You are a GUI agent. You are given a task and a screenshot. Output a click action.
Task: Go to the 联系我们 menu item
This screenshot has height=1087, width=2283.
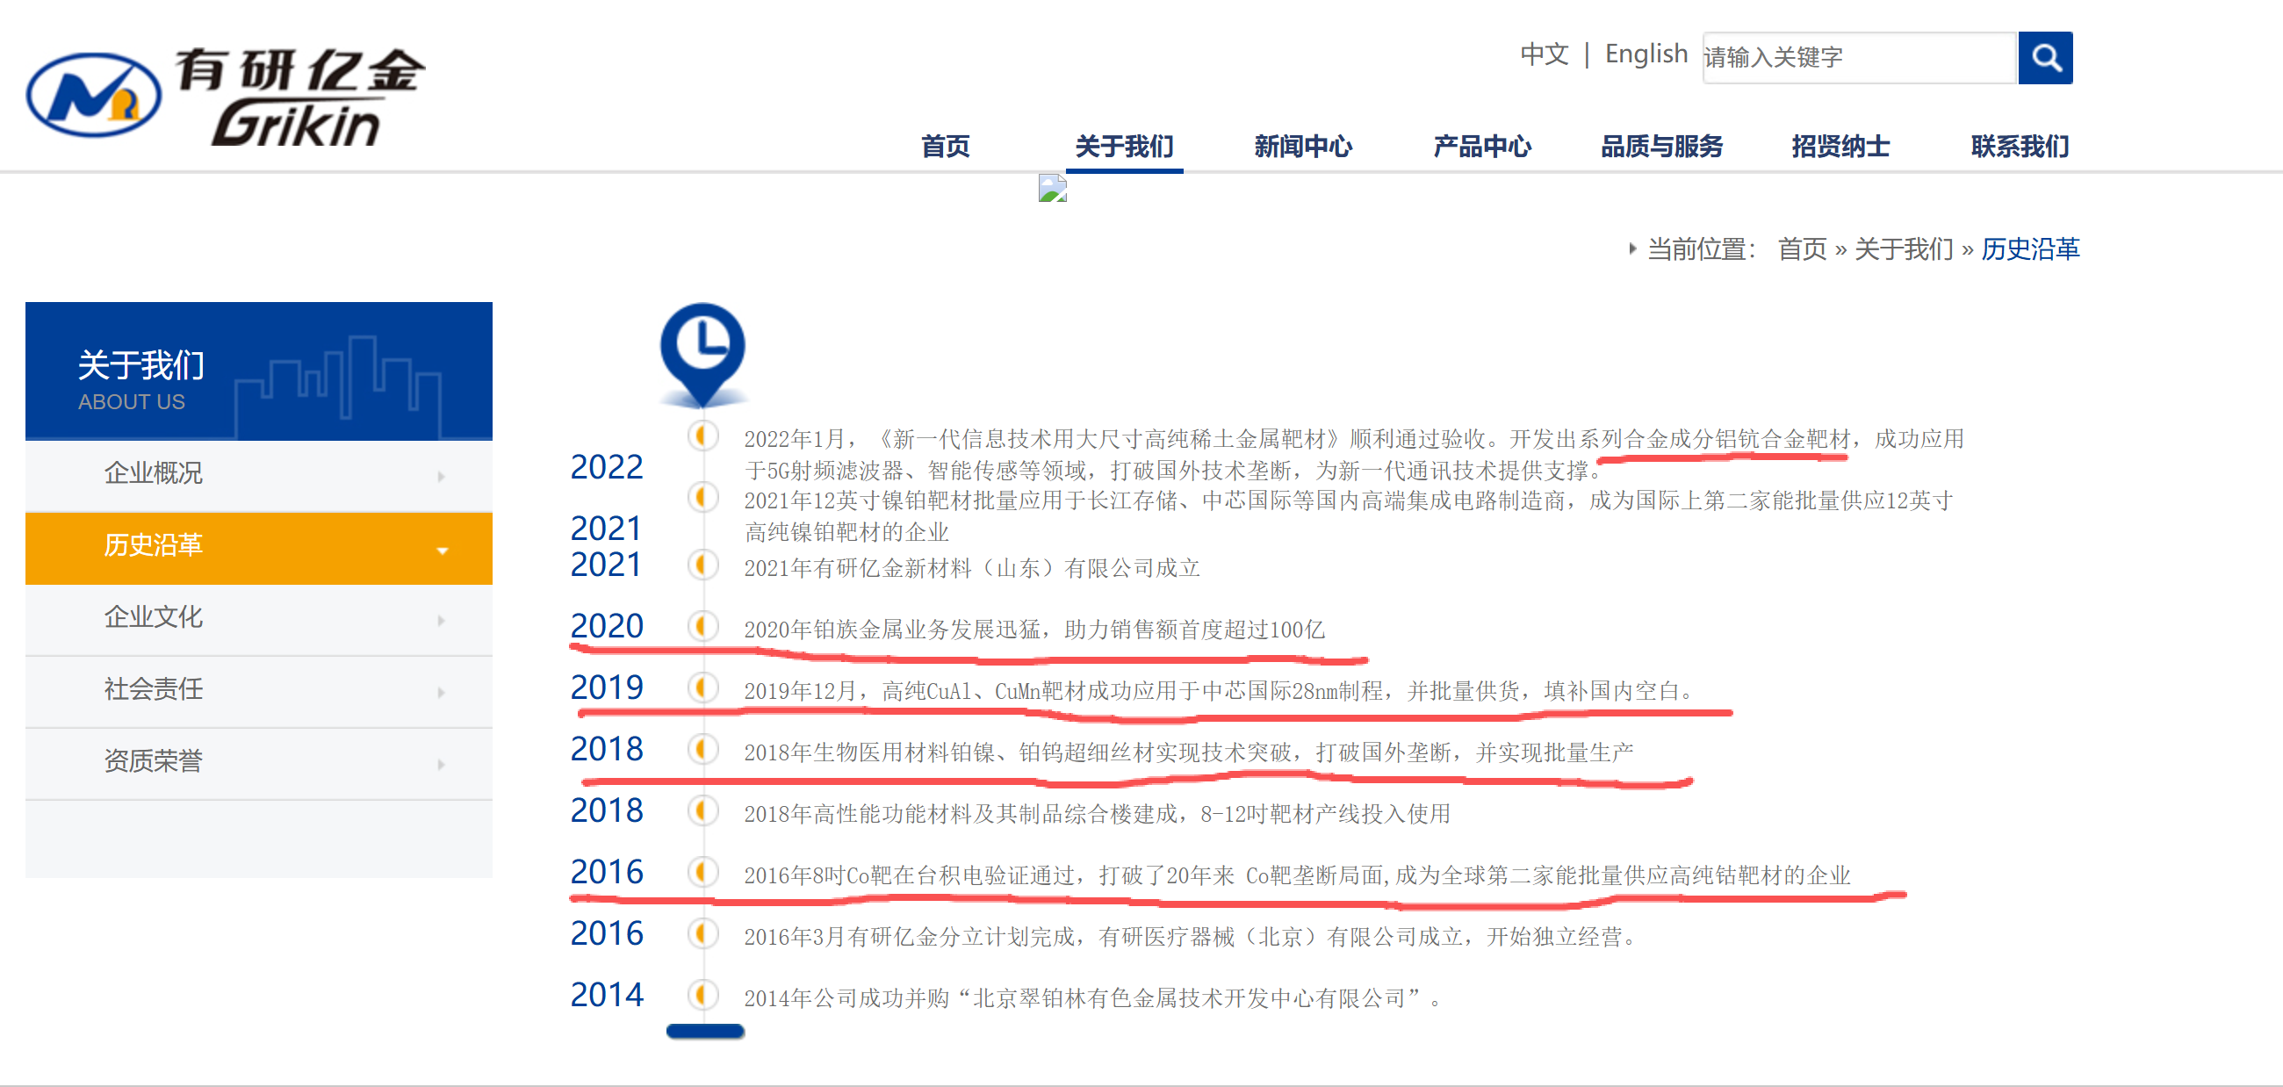[2019, 146]
